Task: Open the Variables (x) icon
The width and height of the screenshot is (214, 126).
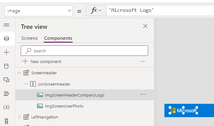Action: pyautogui.click(x=6, y=107)
